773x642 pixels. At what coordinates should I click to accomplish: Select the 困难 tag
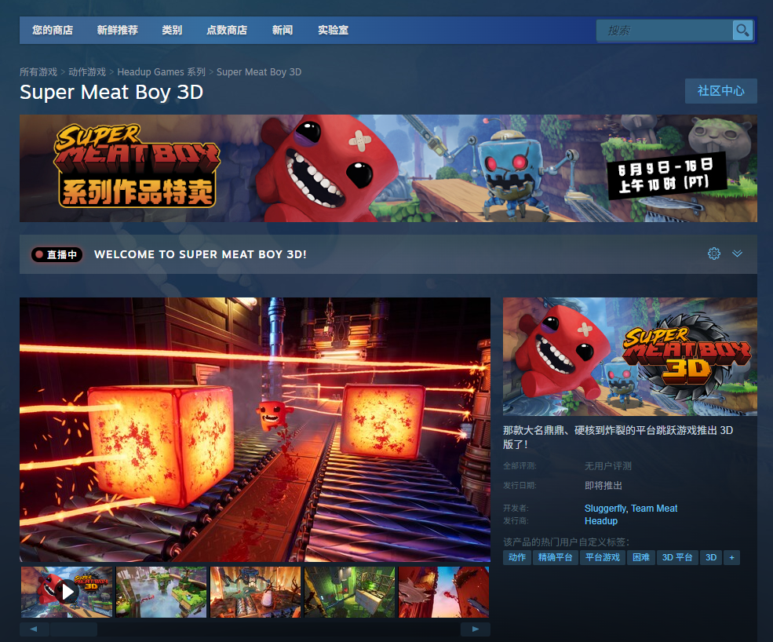click(641, 558)
